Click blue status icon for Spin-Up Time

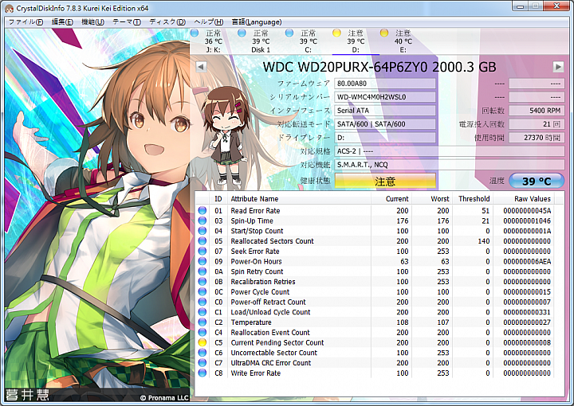pyautogui.click(x=202, y=221)
